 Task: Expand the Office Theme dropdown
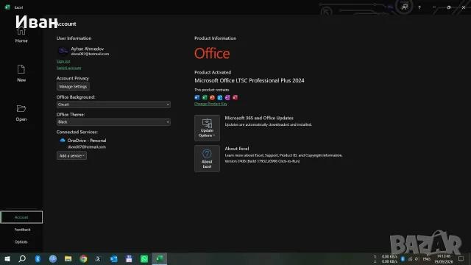[113, 122]
